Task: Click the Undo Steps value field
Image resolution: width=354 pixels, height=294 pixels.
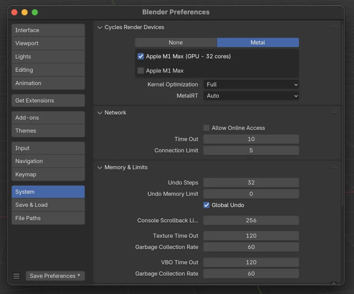Action: click(251, 183)
